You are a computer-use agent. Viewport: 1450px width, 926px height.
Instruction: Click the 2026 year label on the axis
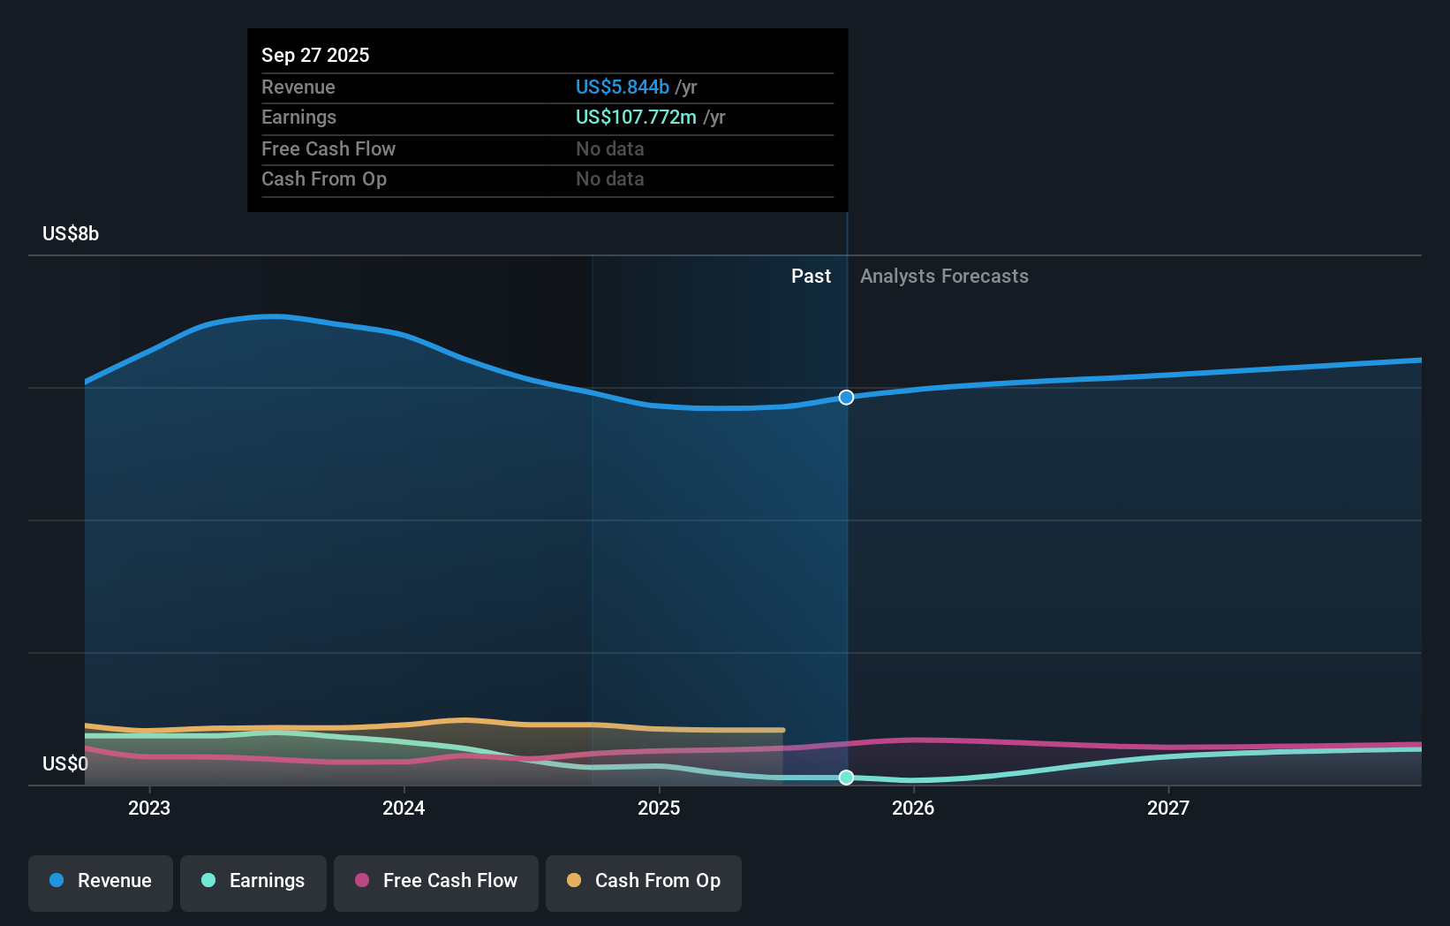915,807
